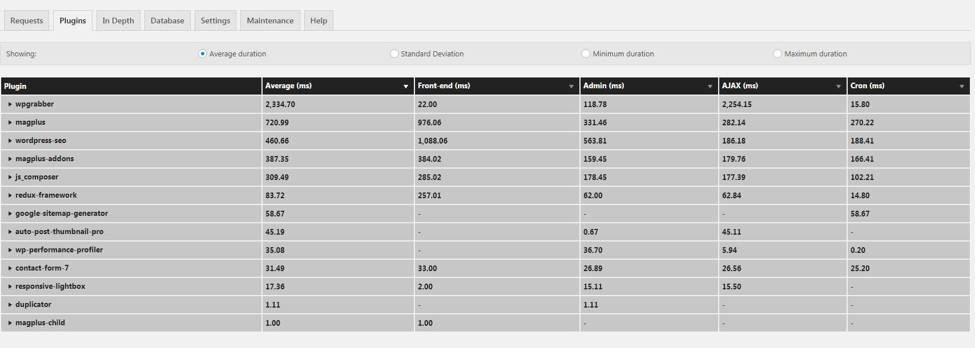Select the Minimum duration option

(586, 54)
